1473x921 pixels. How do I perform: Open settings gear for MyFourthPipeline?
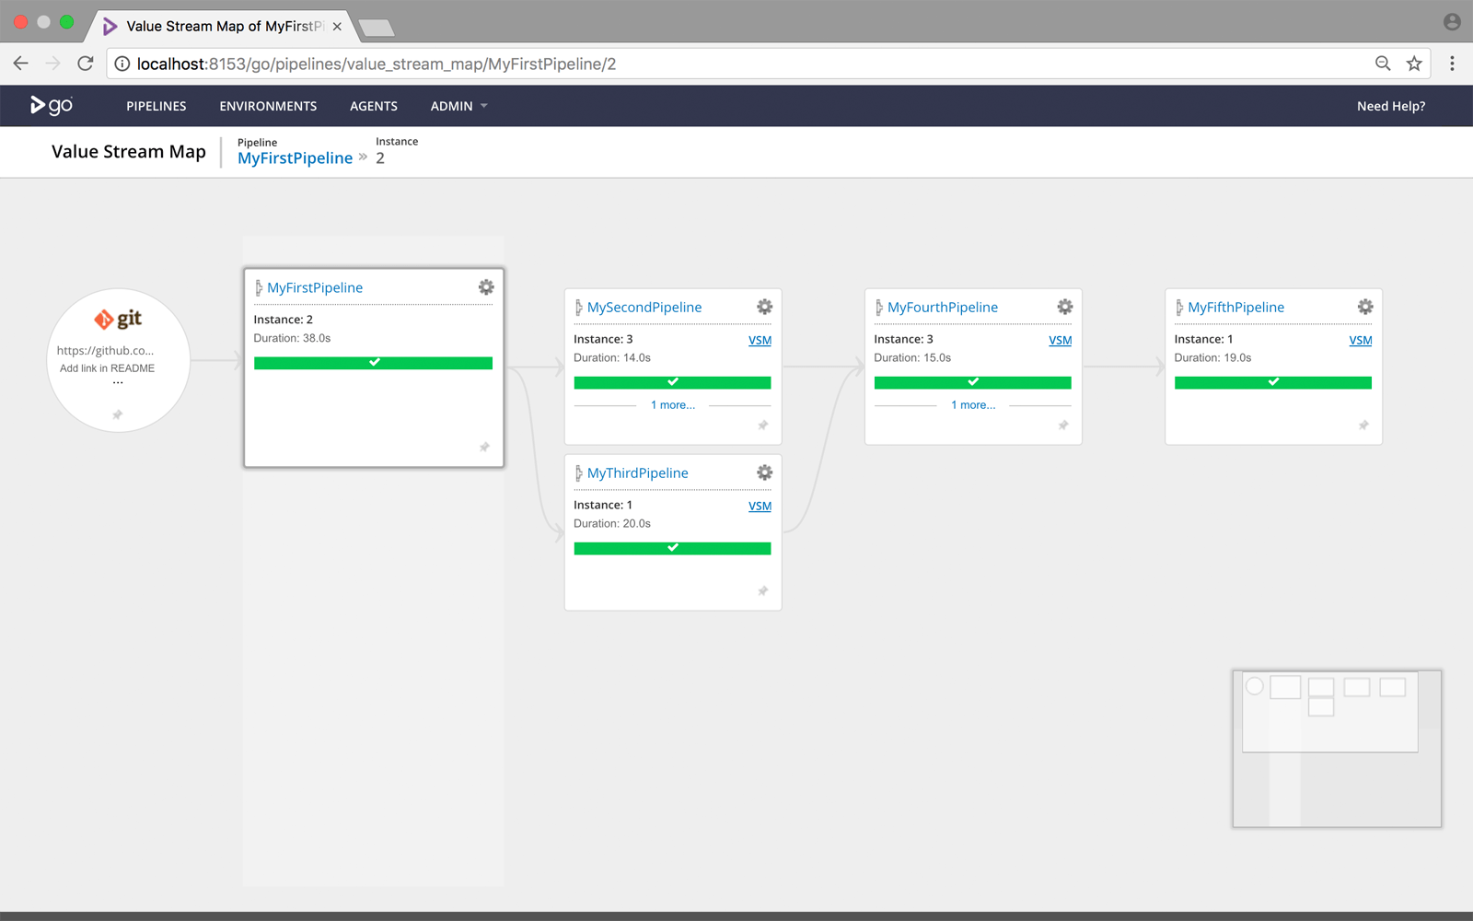(1064, 307)
